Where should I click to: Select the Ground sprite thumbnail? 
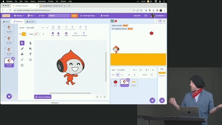pyautogui.click(x=134, y=83)
